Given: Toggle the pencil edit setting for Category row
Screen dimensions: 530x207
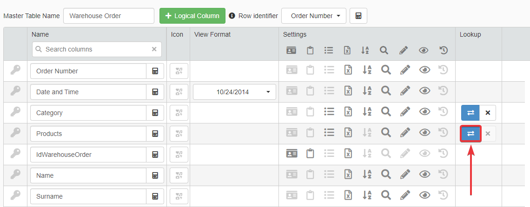Looking at the screenshot, I should click(x=405, y=112).
